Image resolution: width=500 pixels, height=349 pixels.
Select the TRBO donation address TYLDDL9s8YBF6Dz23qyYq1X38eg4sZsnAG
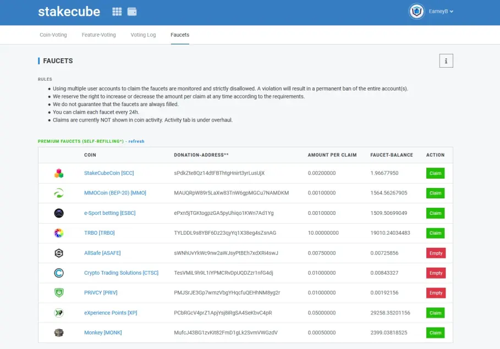[x=225, y=233]
